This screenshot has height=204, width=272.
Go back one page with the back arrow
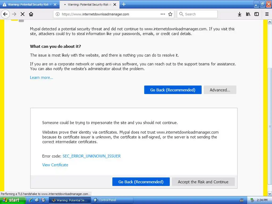5,14
